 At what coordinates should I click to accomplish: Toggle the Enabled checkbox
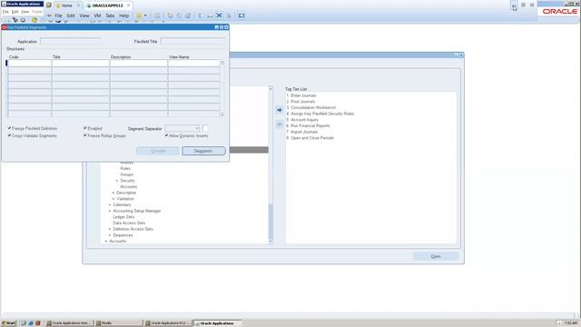[85, 128]
